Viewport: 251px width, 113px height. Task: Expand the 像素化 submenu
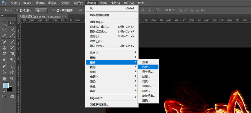(x=112, y=77)
